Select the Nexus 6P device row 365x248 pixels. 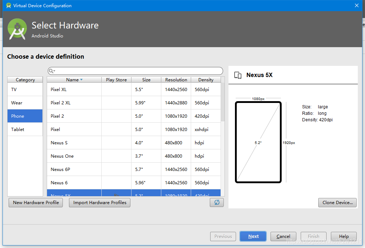(134, 170)
